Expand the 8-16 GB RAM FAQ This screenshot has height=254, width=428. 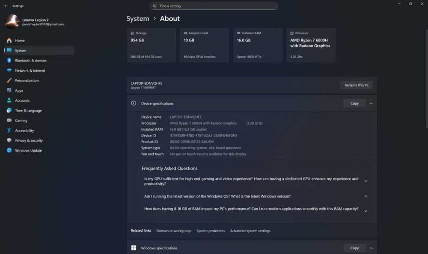coord(366,211)
